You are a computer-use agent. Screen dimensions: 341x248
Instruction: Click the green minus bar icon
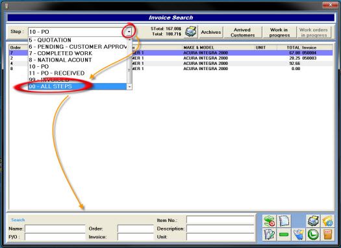pos(284,234)
